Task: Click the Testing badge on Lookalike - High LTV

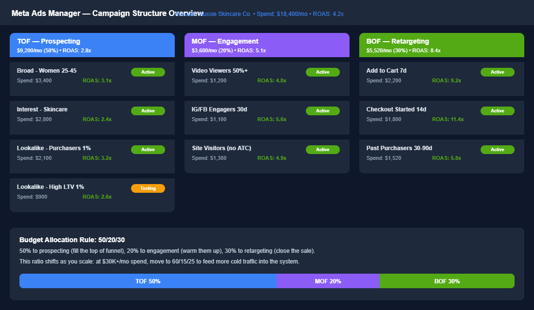Action: click(148, 188)
